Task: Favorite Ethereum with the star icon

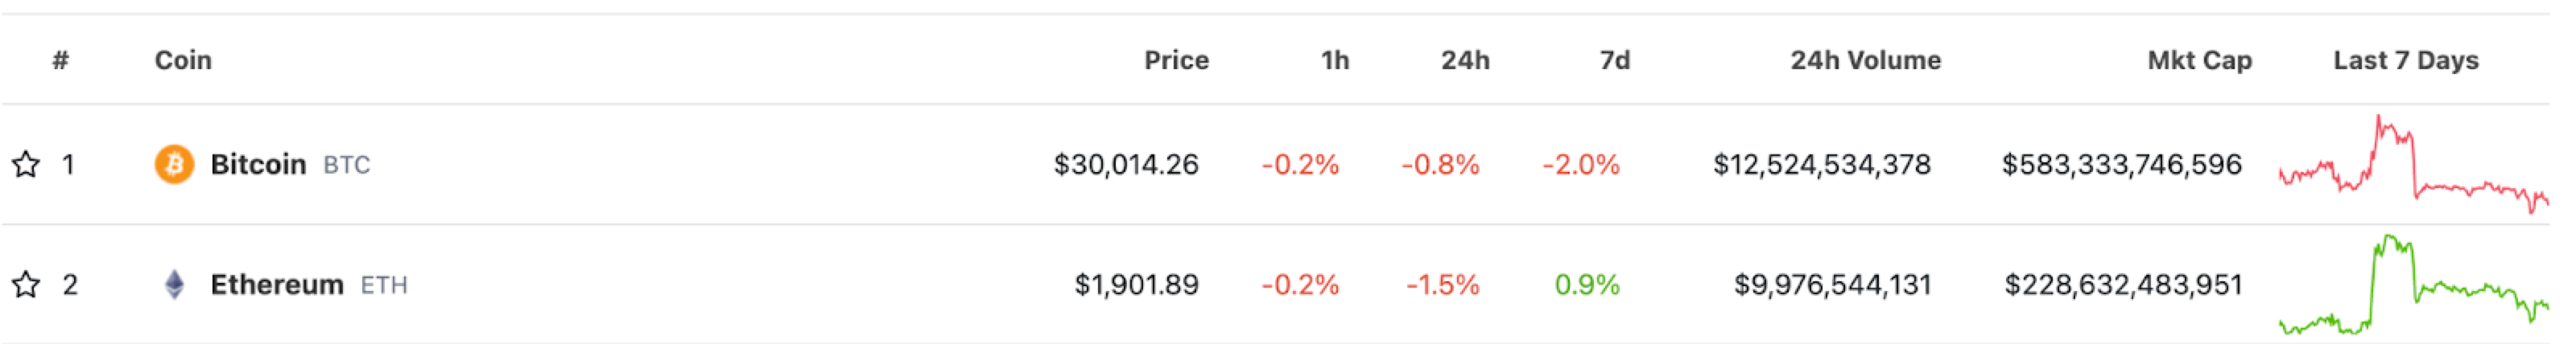Action: tap(26, 285)
